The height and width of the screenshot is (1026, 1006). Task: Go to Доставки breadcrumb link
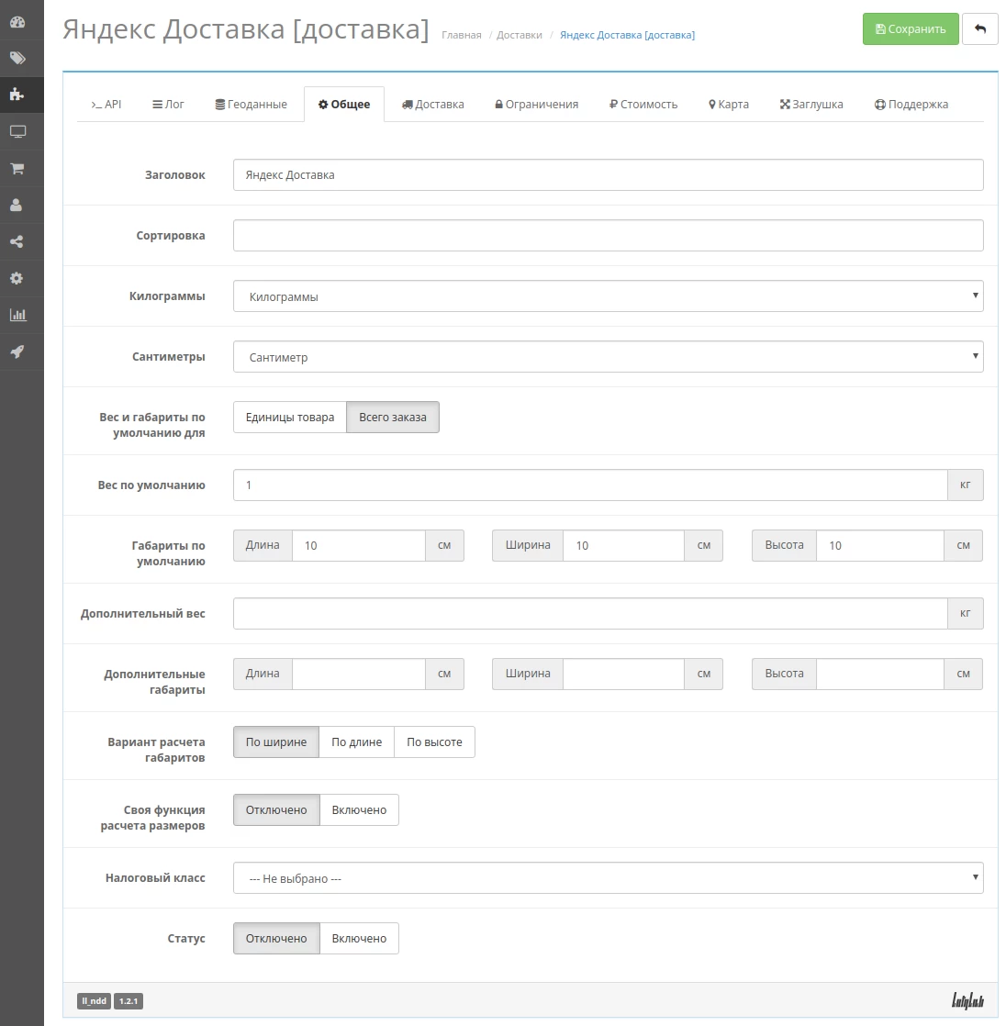(519, 35)
